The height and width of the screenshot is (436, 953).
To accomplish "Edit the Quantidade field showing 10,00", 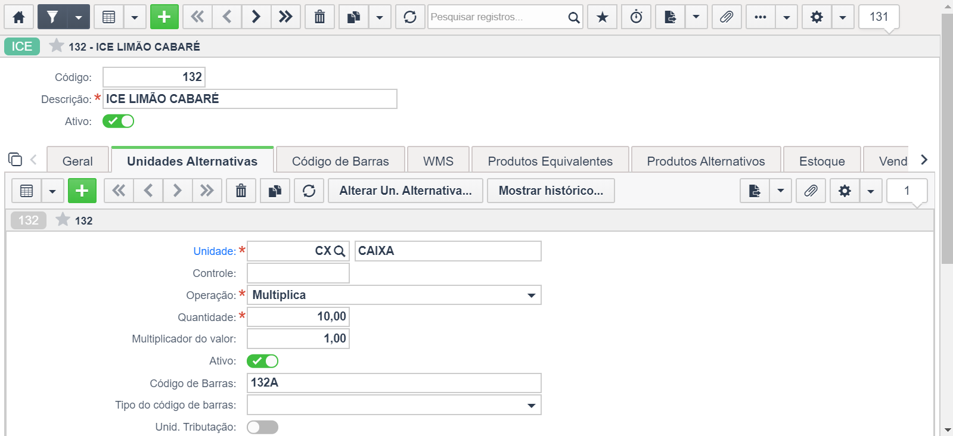I will (298, 316).
